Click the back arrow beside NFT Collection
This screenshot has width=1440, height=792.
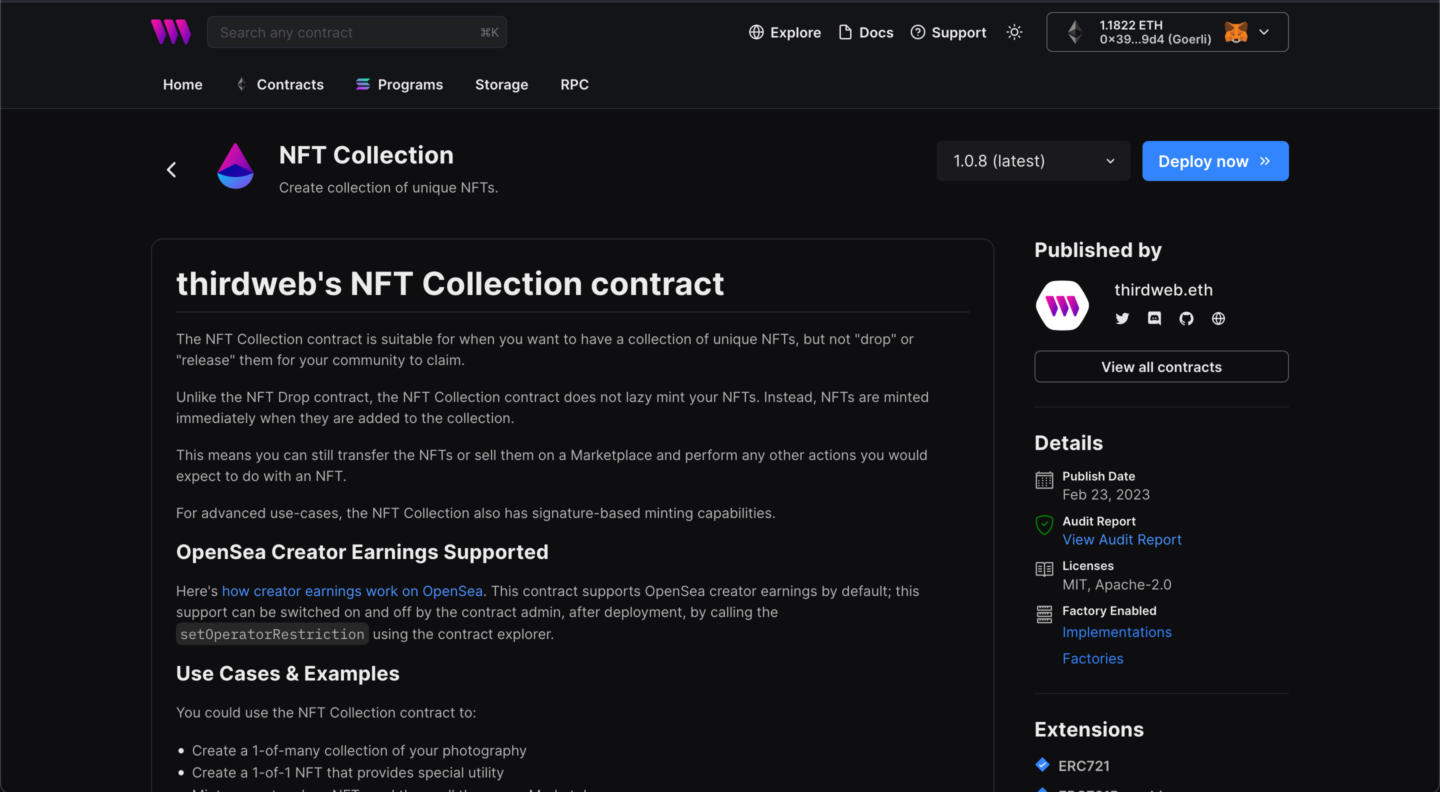click(x=171, y=169)
